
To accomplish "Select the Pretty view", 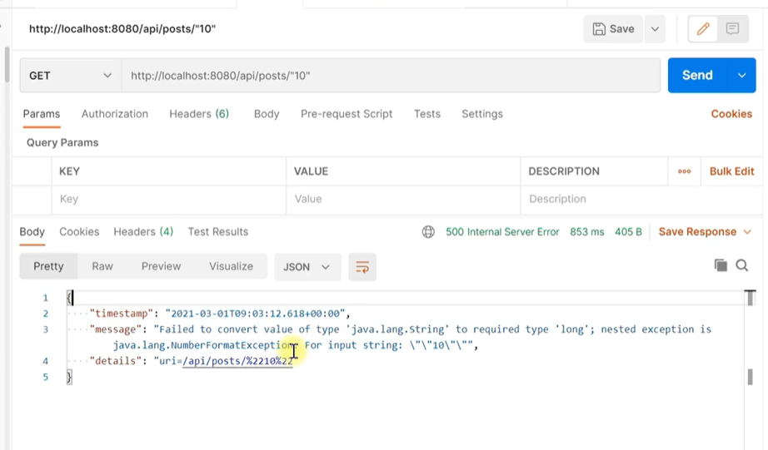I will coord(48,266).
